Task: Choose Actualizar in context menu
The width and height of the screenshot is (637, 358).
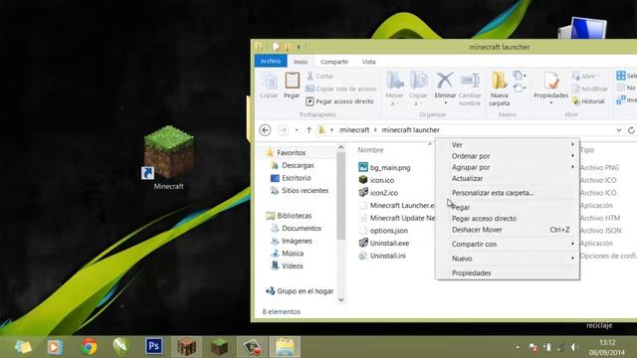Action: pos(507,179)
